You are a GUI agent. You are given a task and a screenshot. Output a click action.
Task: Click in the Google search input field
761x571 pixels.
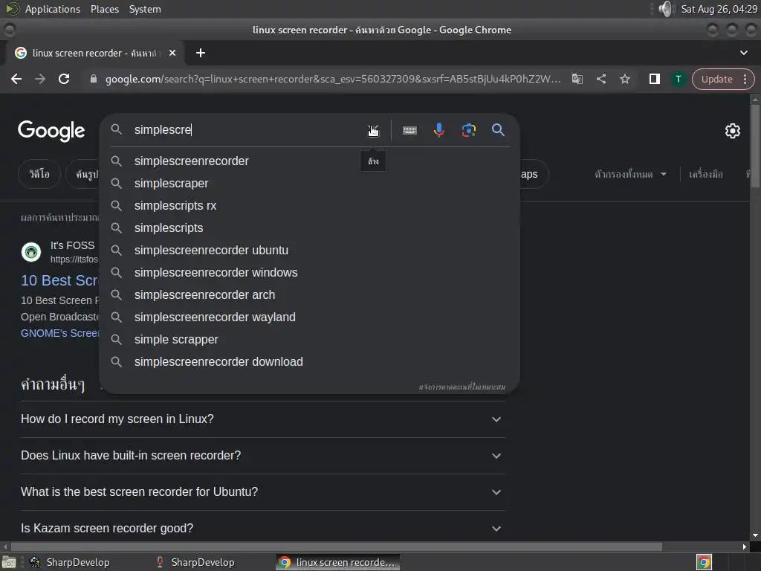click(x=247, y=129)
